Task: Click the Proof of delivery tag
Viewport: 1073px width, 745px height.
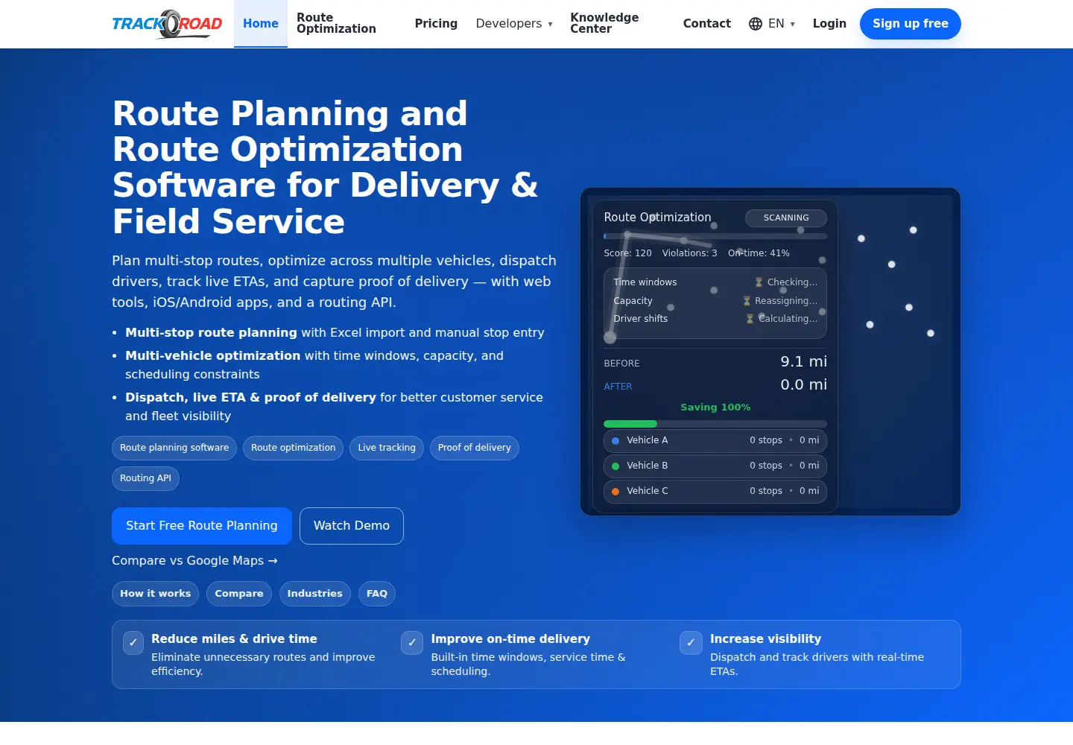Action: point(475,448)
